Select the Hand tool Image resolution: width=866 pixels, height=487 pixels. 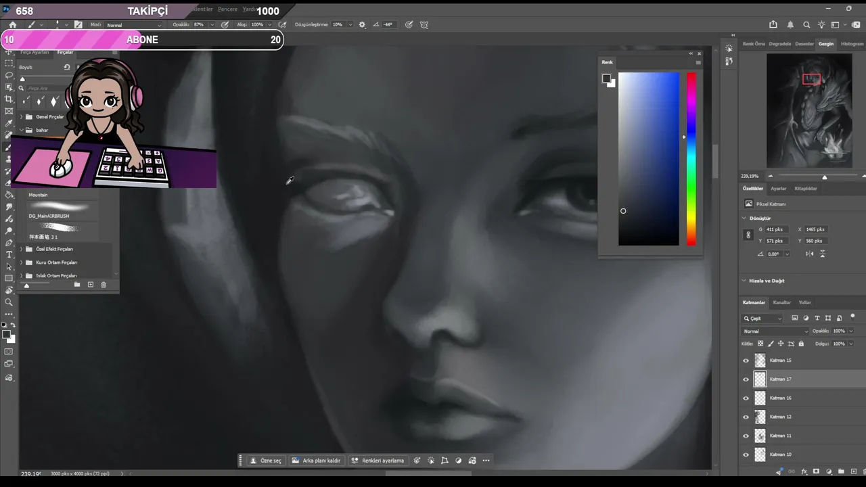click(x=9, y=290)
